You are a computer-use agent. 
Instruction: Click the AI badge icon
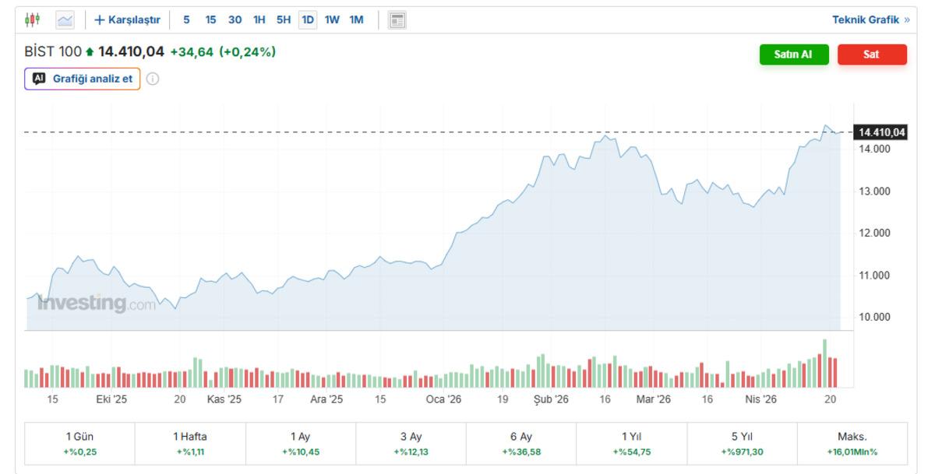pyautogui.click(x=40, y=79)
